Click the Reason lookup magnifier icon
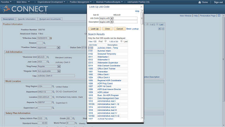Viewport: 225px width, 127px height. click(44, 43)
